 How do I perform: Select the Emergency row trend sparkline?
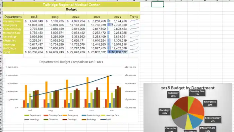[134, 25]
